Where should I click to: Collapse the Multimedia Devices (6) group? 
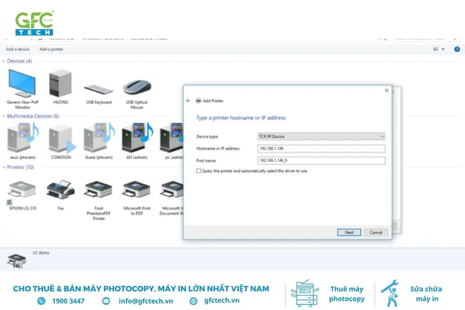click(x=4, y=116)
